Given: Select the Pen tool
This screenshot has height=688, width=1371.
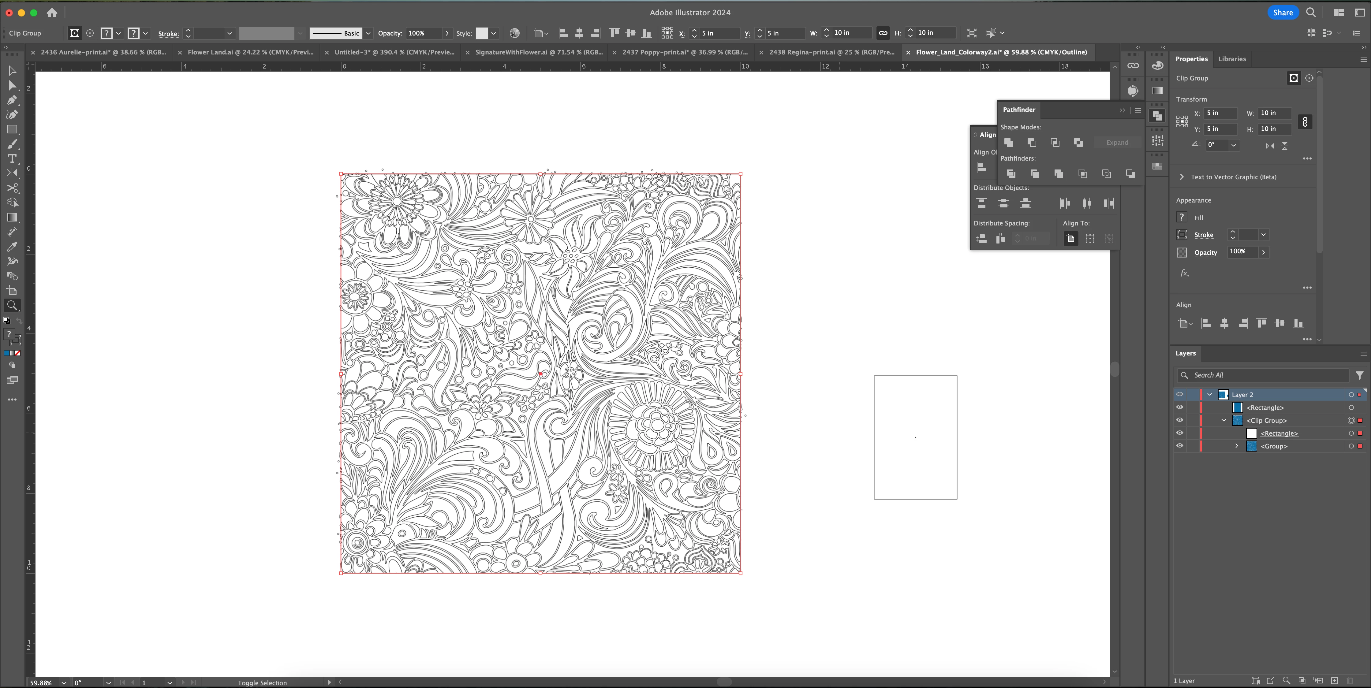Looking at the screenshot, I should tap(12, 100).
